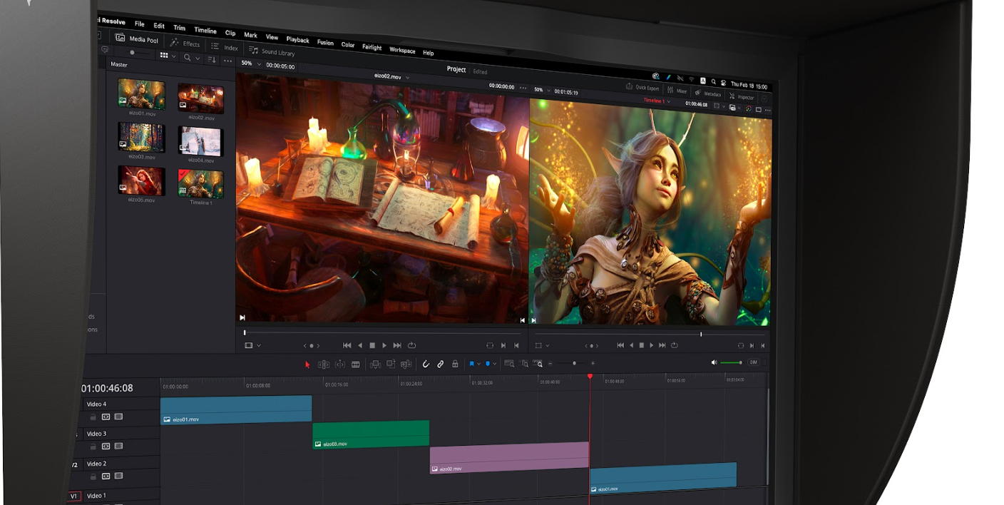Select the eizo03.mov clip in the timeline
Viewport: 1004px width, 505px height.
[371, 432]
